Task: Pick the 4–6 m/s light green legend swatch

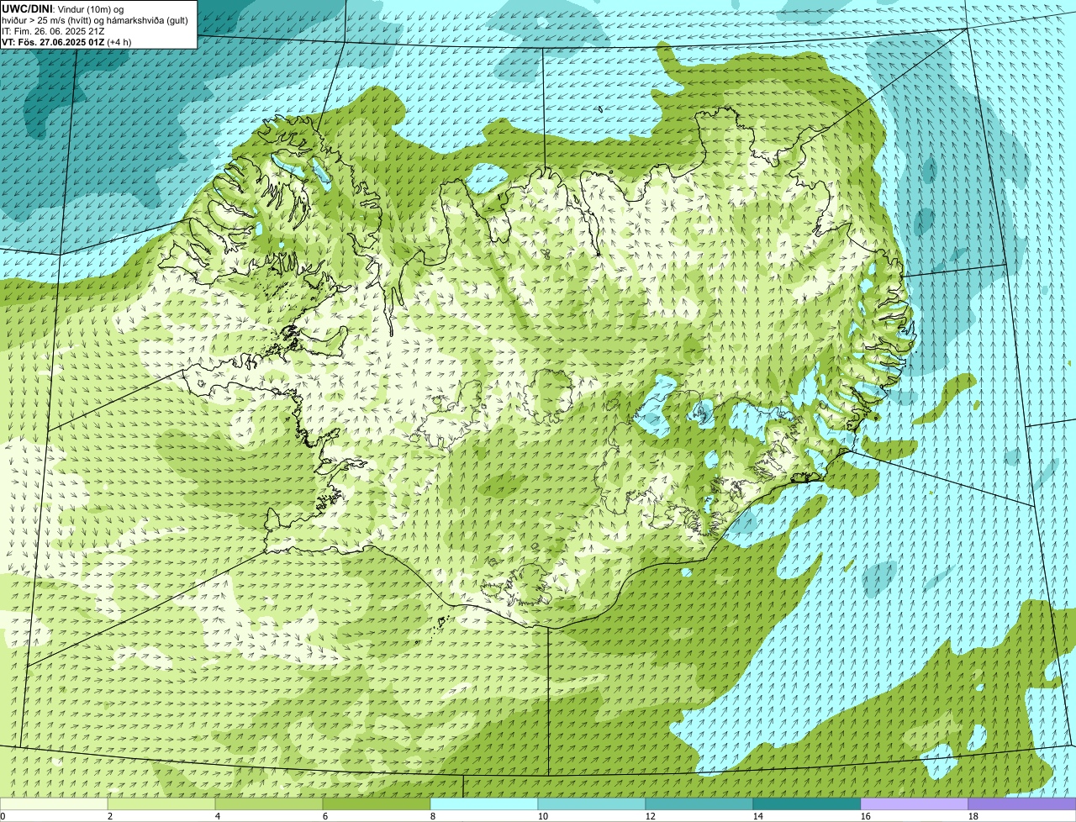Action: pyautogui.click(x=269, y=804)
